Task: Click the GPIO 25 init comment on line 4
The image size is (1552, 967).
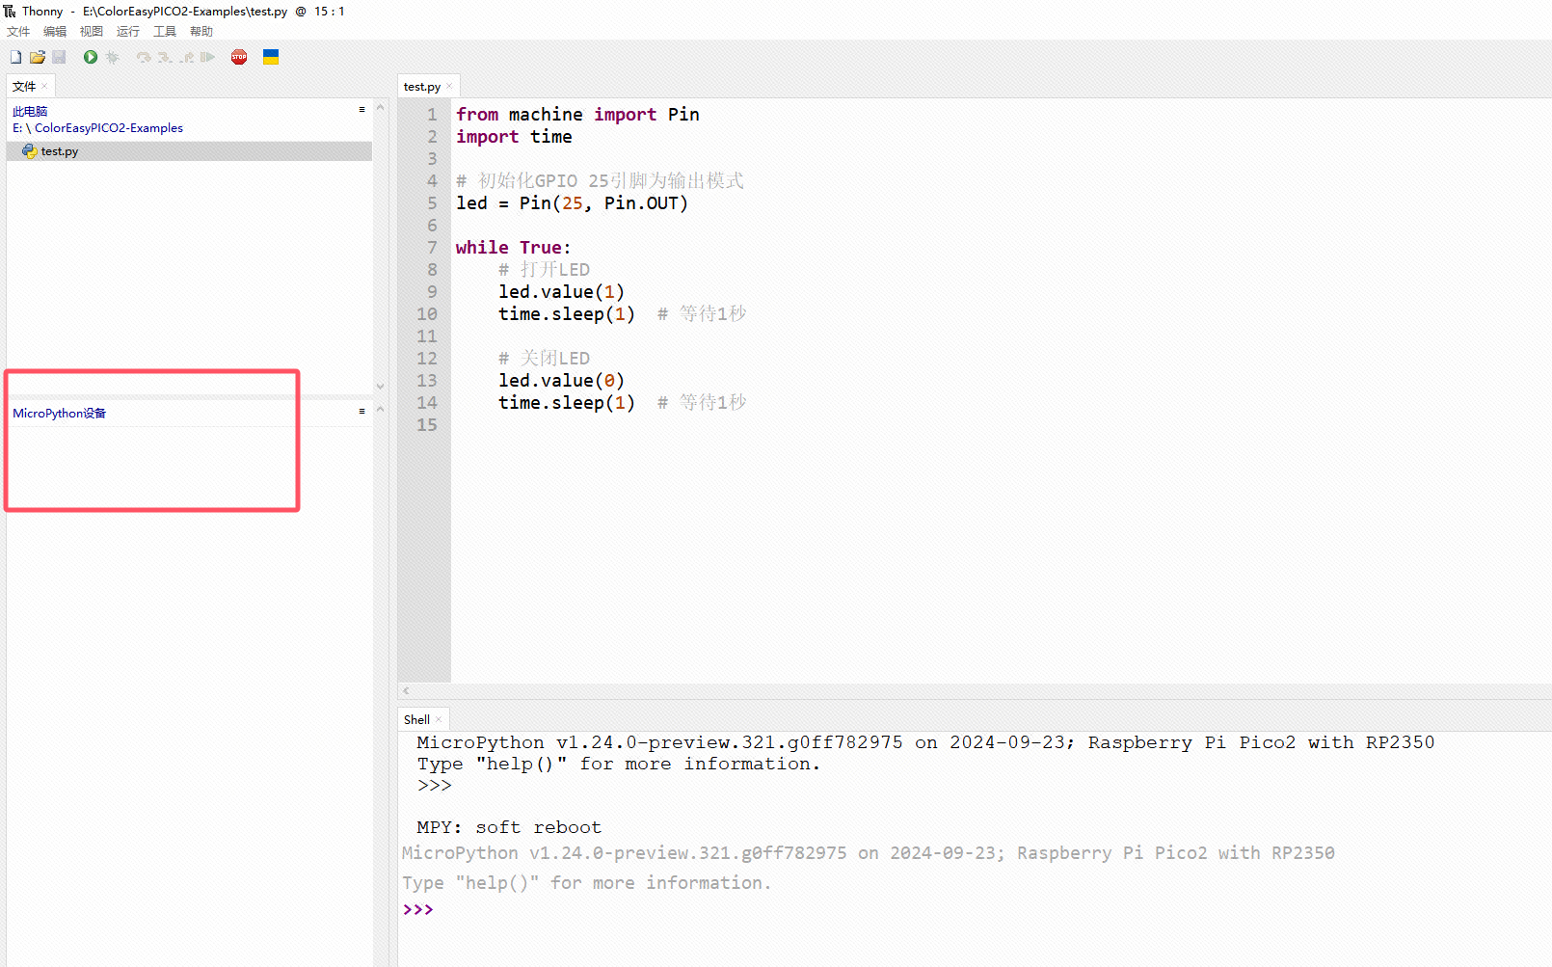Action: click(600, 181)
